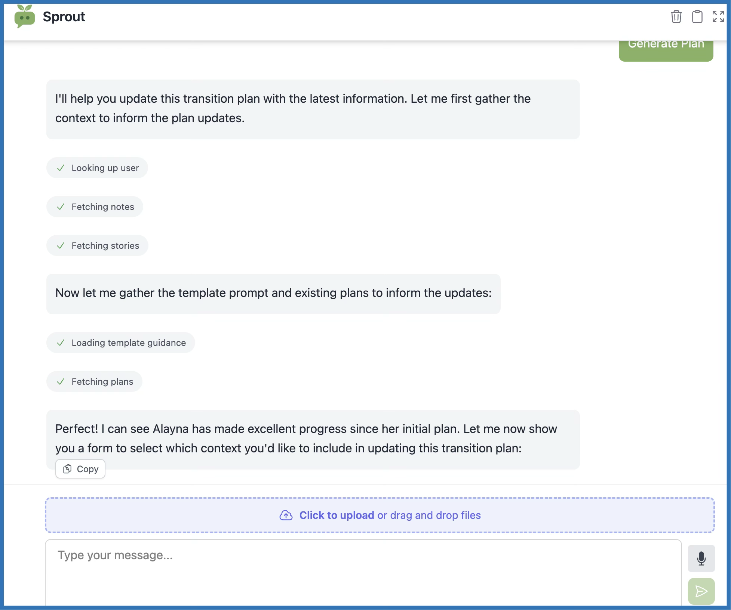Expand the 'Looking up user' step

[97, 168]
